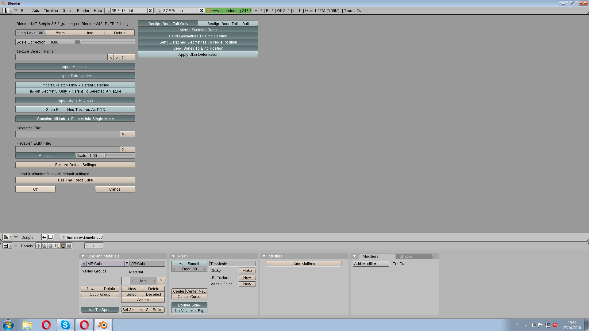Browse for a FaceGen EGM file

pyautogui.click(x=131, y=150)
